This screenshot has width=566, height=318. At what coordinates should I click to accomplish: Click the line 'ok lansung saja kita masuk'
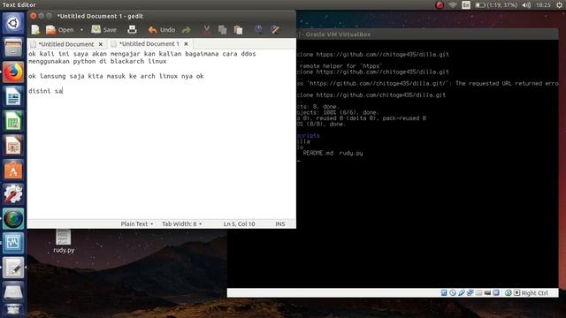click(x=116, y=77)
